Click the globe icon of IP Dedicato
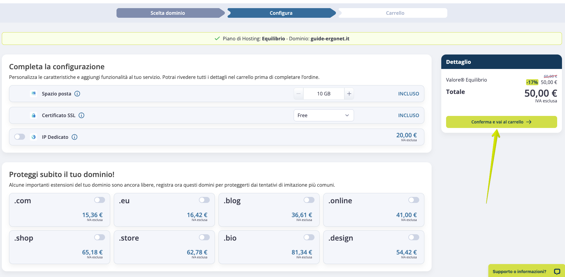565x277 pixels. [x=34, y=137]
